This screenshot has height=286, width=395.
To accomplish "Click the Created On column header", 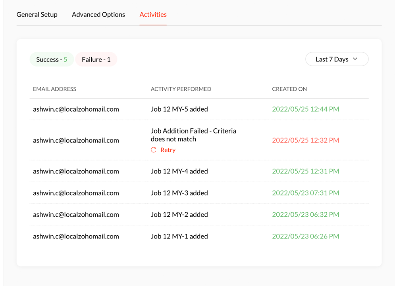I will 289,89.
